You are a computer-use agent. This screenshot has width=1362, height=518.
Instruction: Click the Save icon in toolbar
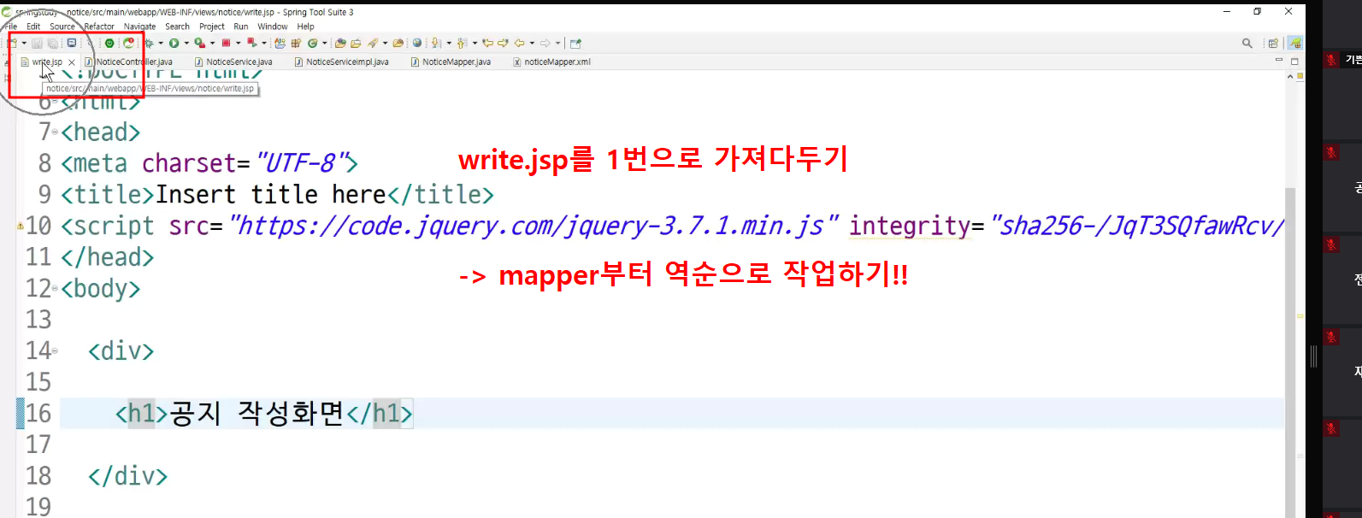pyautogui.click(x=37, y=43)
